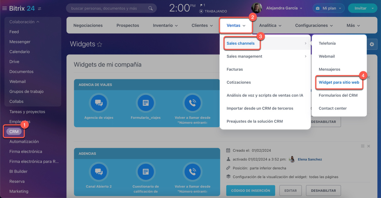Image resolution: width=381 pixels, height=198 pixels.
Task: Click CÓDIGO DE INSERCIÓN for Agencias widget
Action: point(251,191)
